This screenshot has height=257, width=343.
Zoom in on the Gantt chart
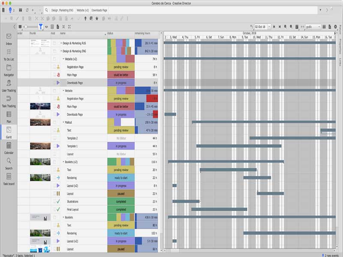(x=286, y=27)
